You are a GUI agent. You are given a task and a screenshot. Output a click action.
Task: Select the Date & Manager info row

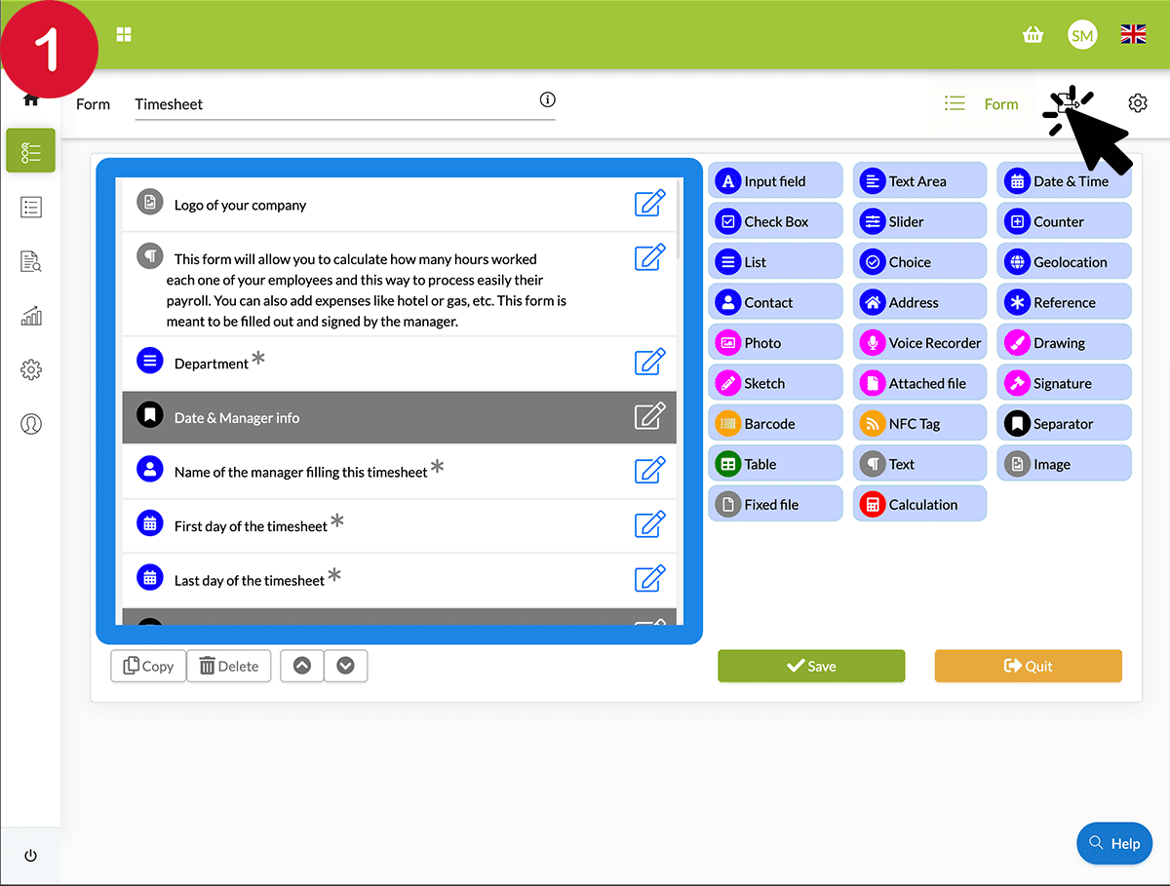click(399, 417)
